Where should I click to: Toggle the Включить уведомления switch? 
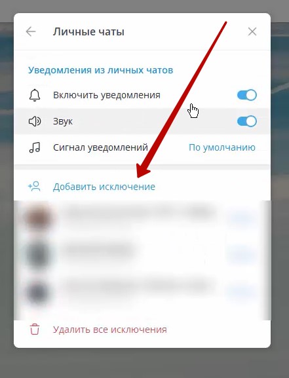tap(247, 95)
